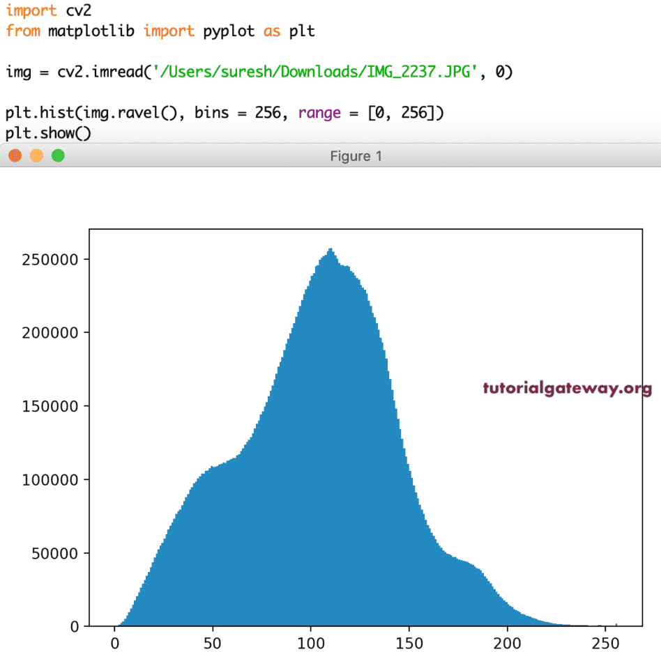661x652 pixels.
Task: Click the green maximize window button
Action: pos(58,156)
